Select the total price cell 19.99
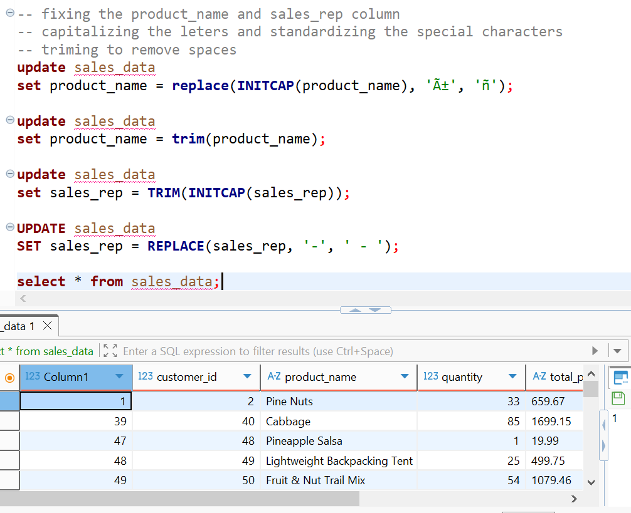The width and height of the screenshot is (631, 513). pos(554,441)
